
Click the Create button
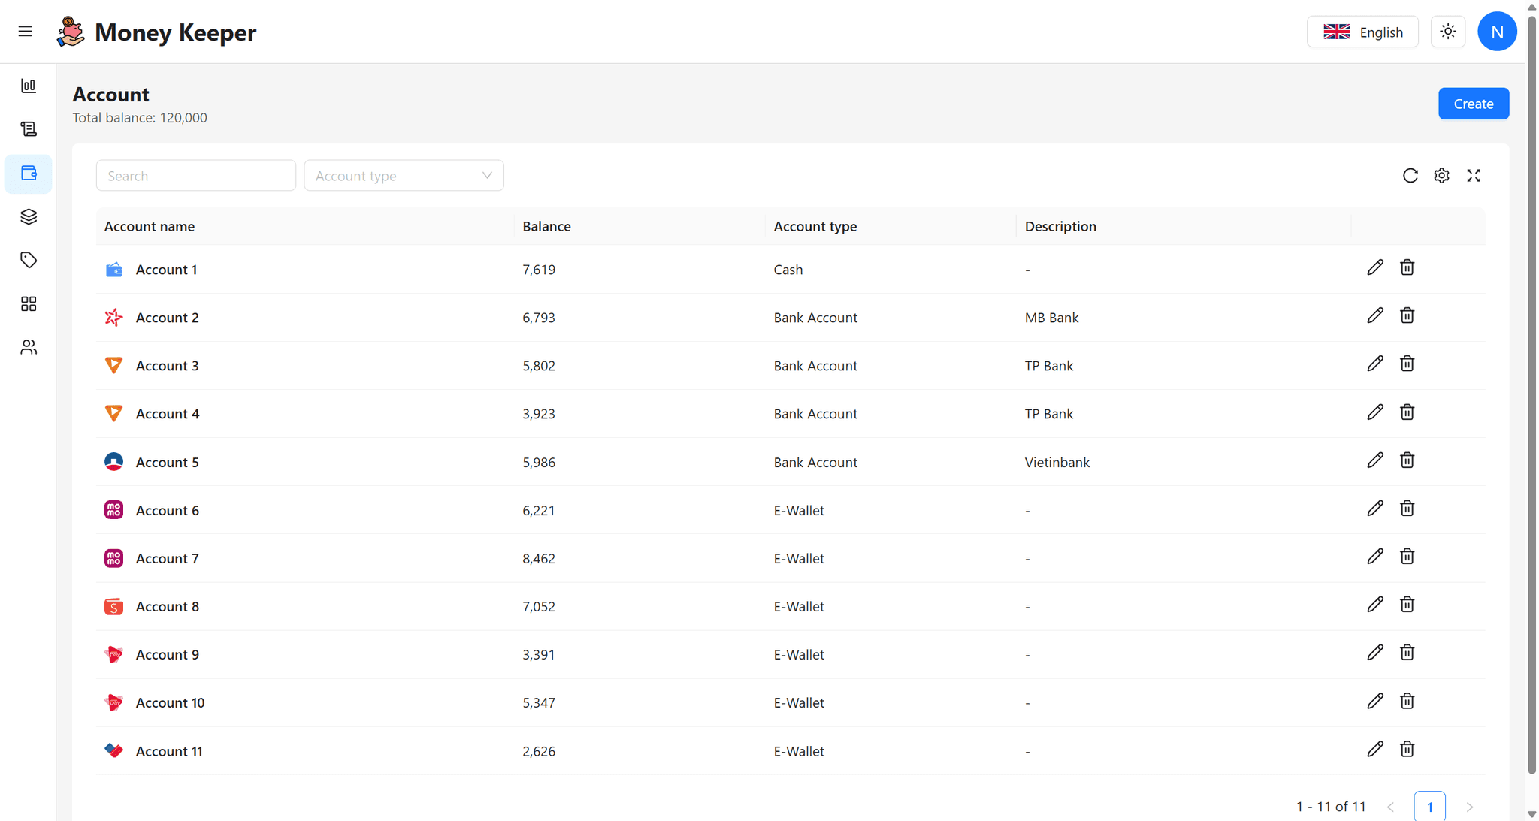pos(1473,104)
